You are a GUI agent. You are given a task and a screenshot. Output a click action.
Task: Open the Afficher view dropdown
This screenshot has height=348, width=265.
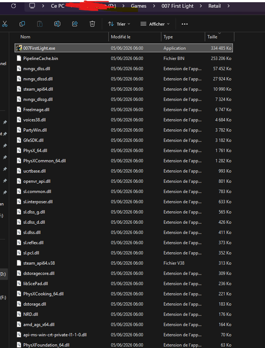click(x=155, y=24)
